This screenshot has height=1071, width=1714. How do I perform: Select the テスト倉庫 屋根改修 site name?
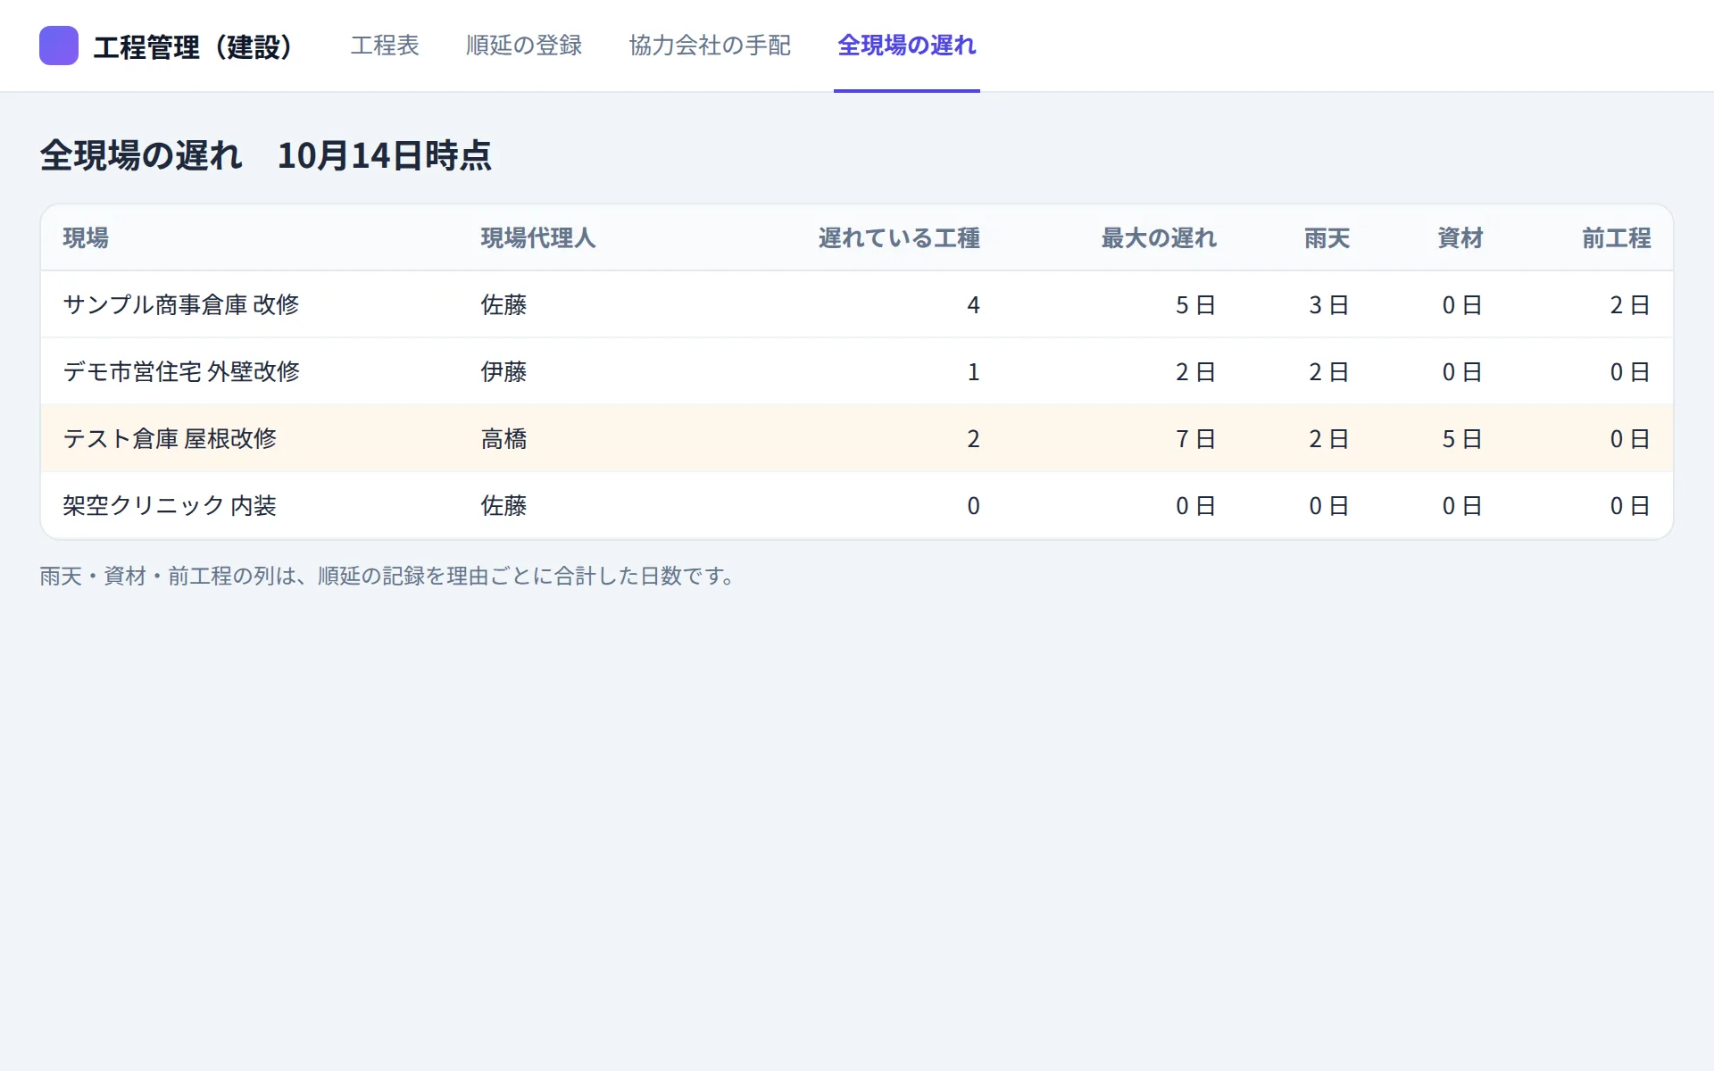point(170,439)
